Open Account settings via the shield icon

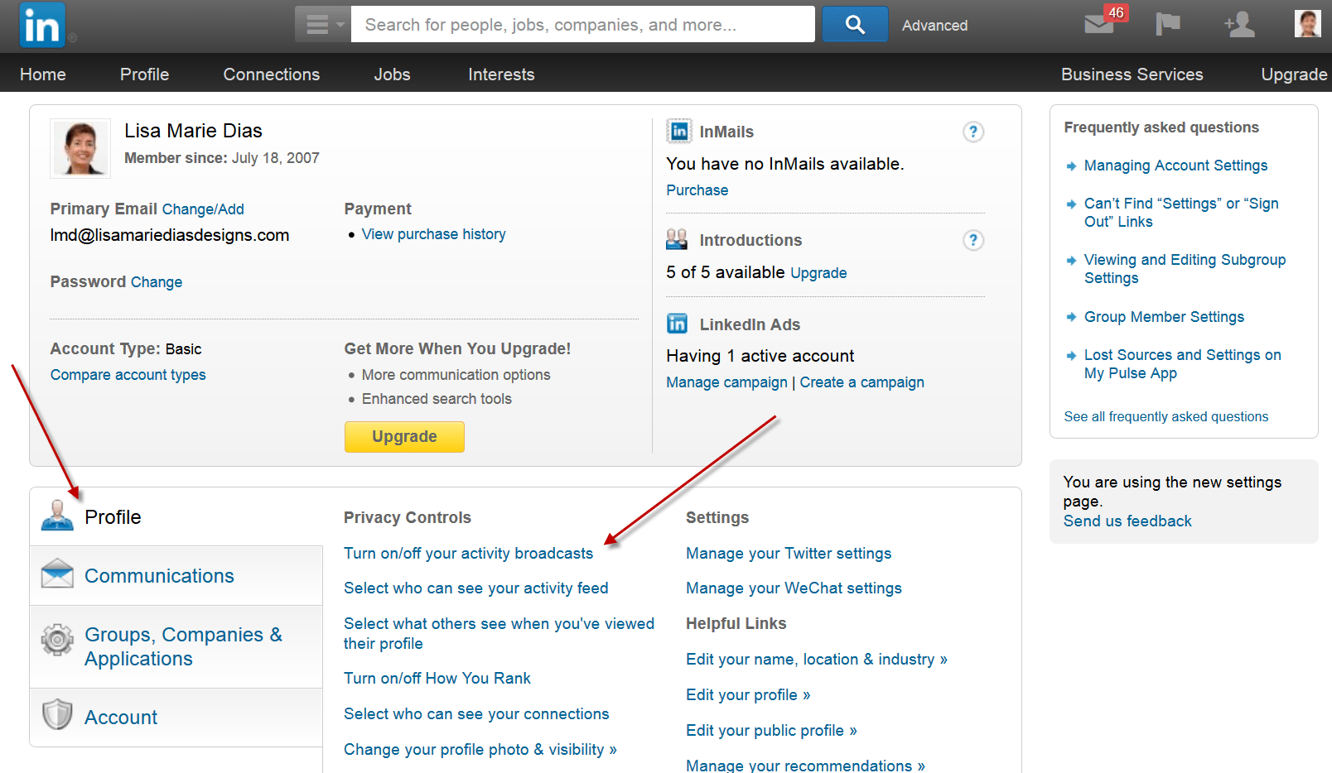tap(55, 715)
